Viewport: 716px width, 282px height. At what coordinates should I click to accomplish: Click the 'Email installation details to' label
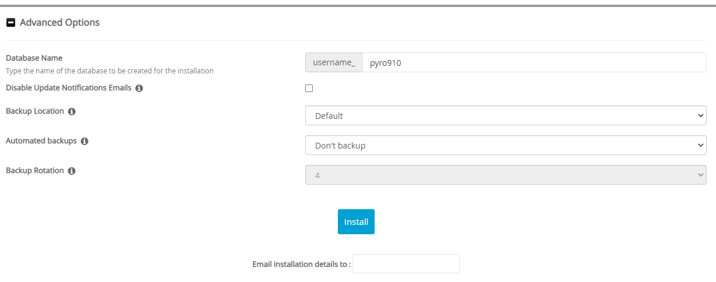[301, 264]
